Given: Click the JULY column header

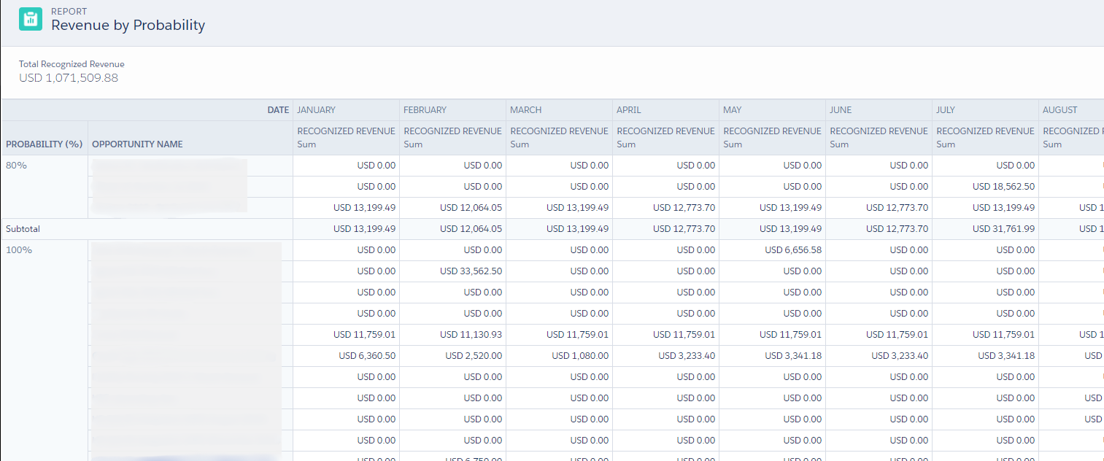Looking at the screenshot, I should coord(946,110).
